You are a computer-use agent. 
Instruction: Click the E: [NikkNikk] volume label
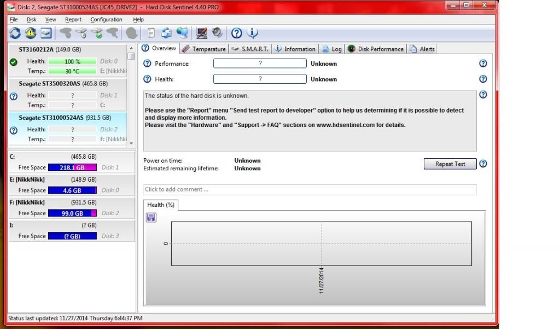[x=27, y=180]
